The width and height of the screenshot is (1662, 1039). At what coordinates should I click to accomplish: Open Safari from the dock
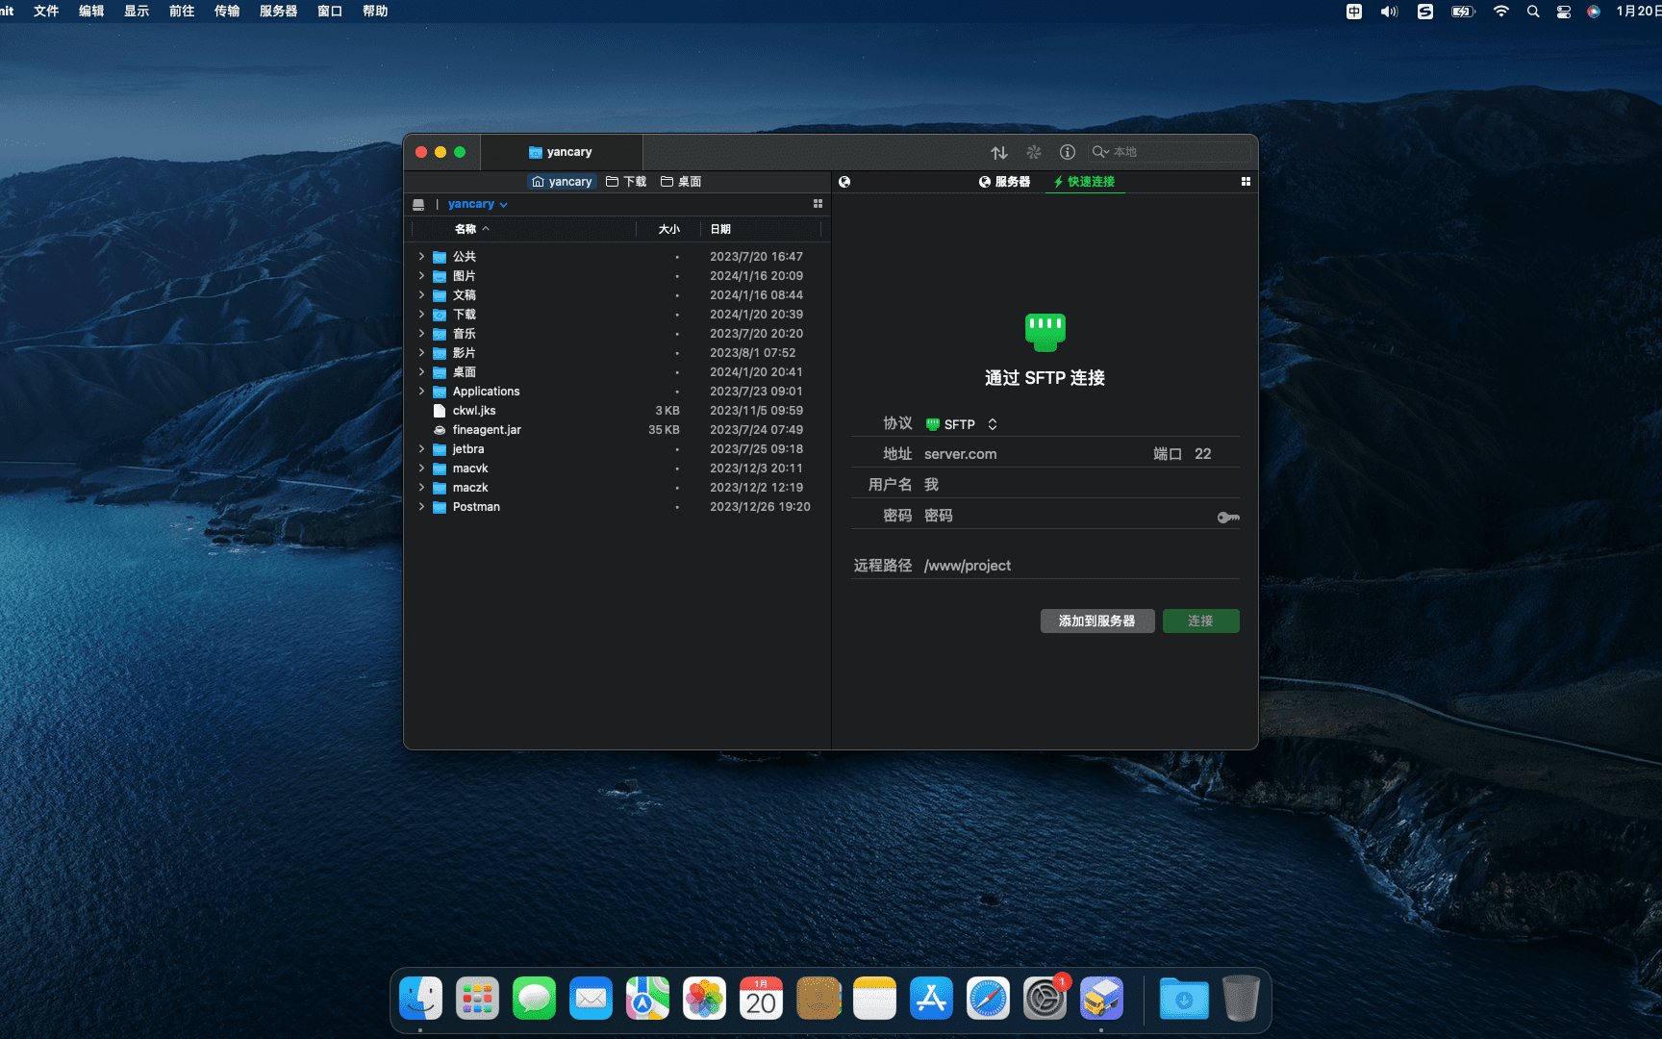click(x=988, y=999)
